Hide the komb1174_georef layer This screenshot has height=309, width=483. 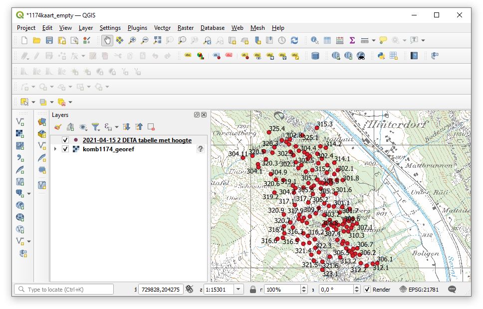click(x=65, y=149)
